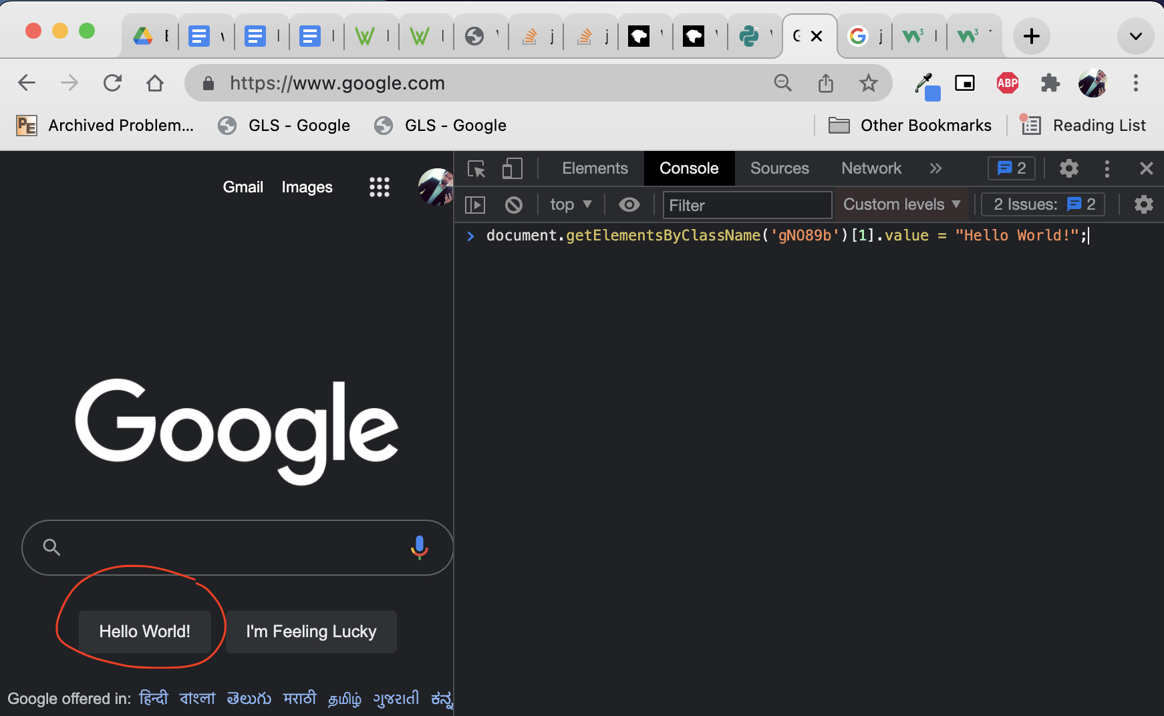Screen dimensions: 1164x716
Task: Open the Google apps grid
Action: (380, 187)
